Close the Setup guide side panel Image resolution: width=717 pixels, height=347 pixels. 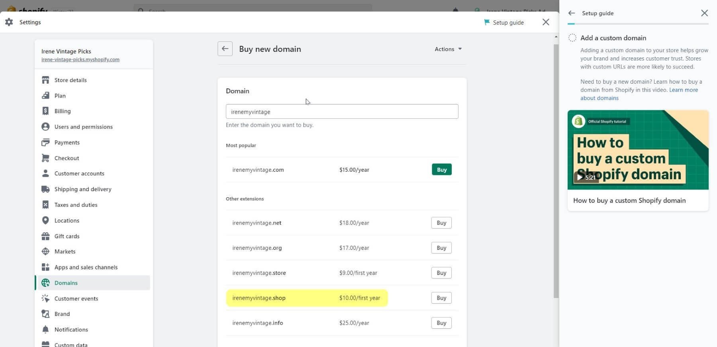point(704,13)
